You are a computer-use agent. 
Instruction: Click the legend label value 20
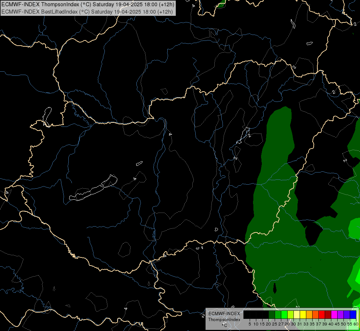[x=268, y=324]
